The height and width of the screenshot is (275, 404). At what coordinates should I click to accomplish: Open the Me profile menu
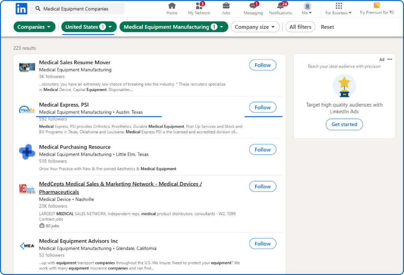[307, 9]
